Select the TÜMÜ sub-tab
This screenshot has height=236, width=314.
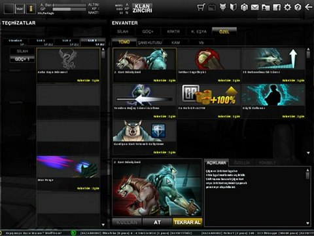(x=124, y=42)
